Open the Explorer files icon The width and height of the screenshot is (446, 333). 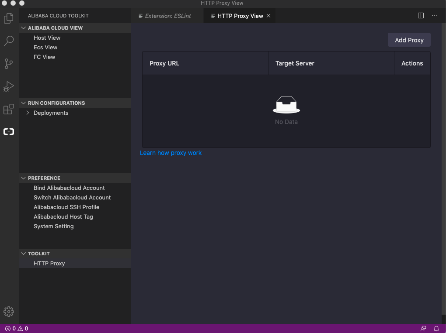(9, 18)
